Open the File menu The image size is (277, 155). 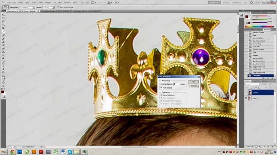[9, 3]
